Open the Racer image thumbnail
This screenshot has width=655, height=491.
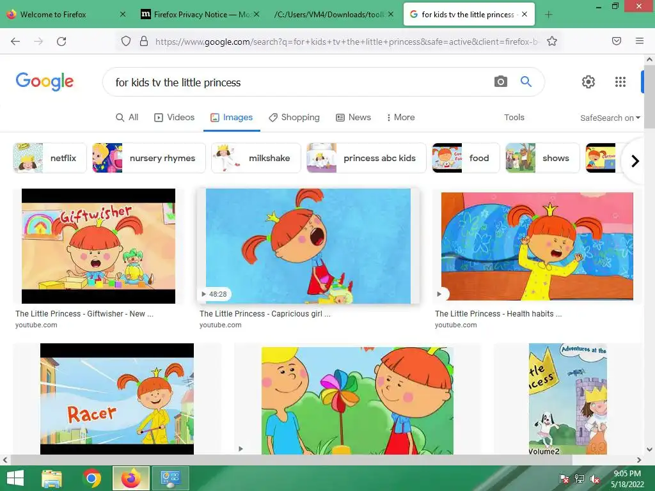117,399
